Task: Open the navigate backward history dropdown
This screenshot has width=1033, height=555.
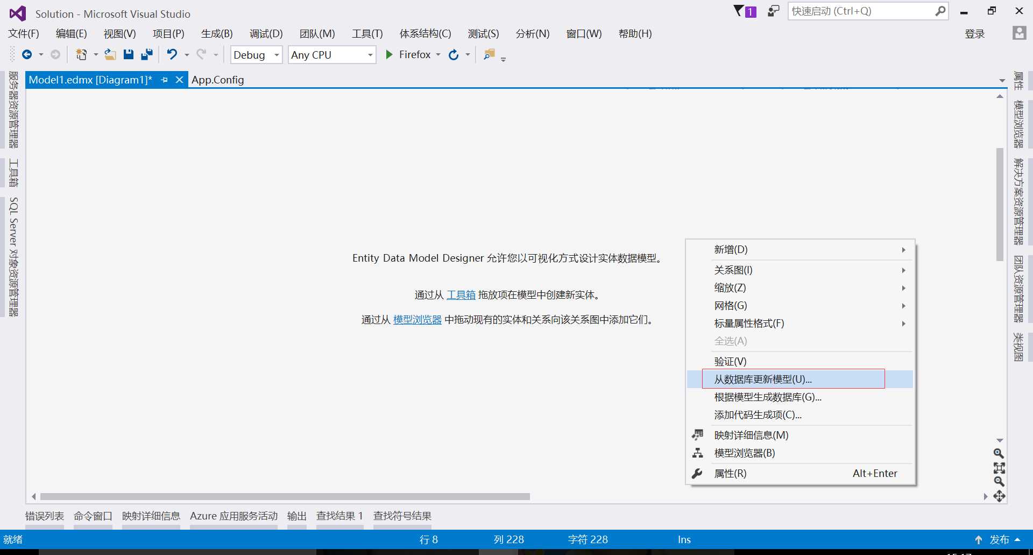Action: (x=41, y=55)
